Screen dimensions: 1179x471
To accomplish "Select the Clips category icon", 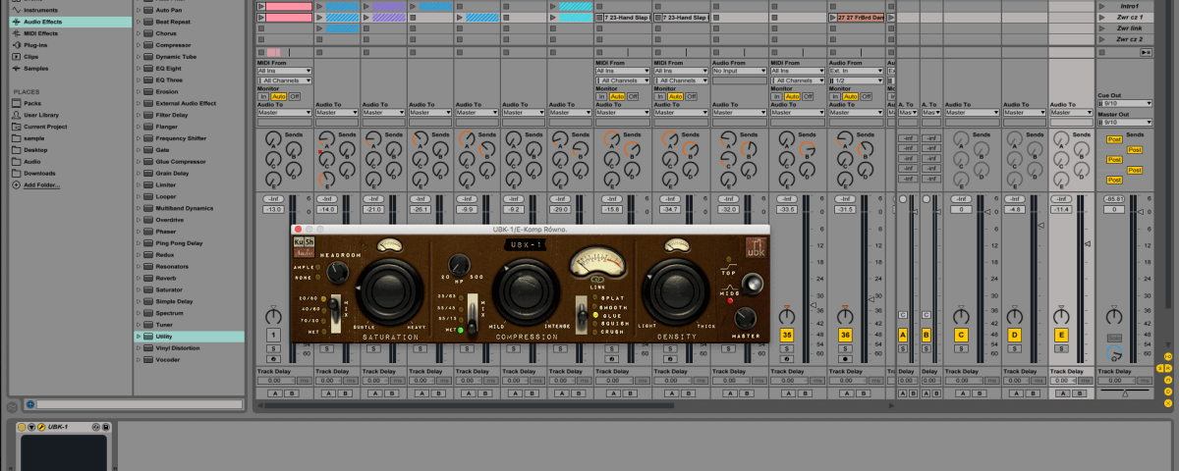I will pos(17,56).
